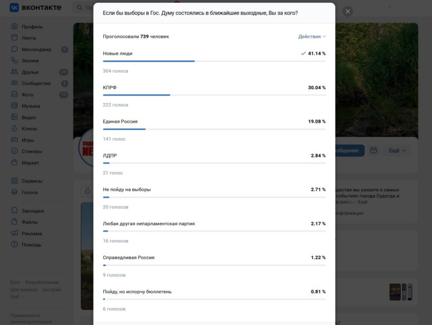Image resolution: width=432 pixels, height=325 pixels.
Task: Expand the Действия dropdown in the poll
Action: coord(312,37)
